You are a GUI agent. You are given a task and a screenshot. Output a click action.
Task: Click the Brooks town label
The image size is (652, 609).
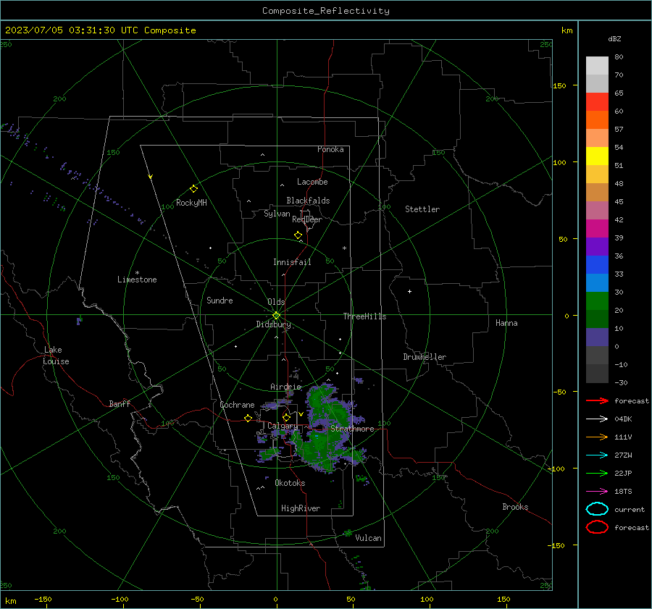tap(515, 507)
